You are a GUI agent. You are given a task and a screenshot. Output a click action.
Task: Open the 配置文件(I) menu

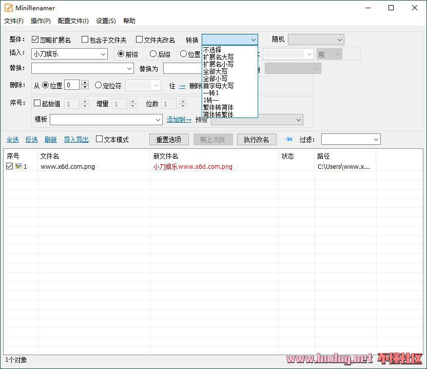point(73,21)
